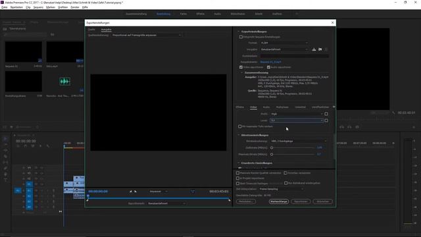421x237 pixels.
Task: Uncheck 'Audio exportieren'
Action: tap(268, 67)
